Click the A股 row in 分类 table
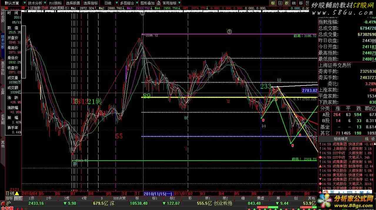This screenshot has height=210, width=376. [x=347, y=115]
